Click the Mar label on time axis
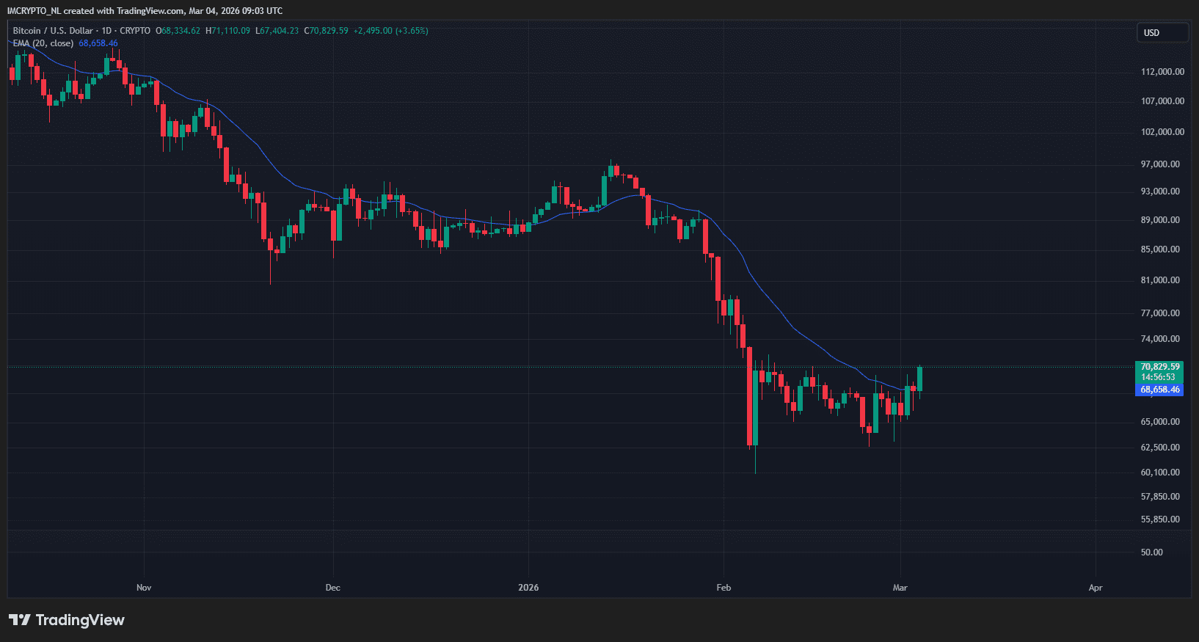Viewport: 1199px width, 642px height. pos(900,588)
